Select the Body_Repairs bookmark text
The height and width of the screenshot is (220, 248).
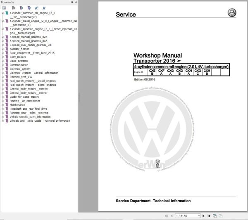pyautogui.click(x=18, y=57)
